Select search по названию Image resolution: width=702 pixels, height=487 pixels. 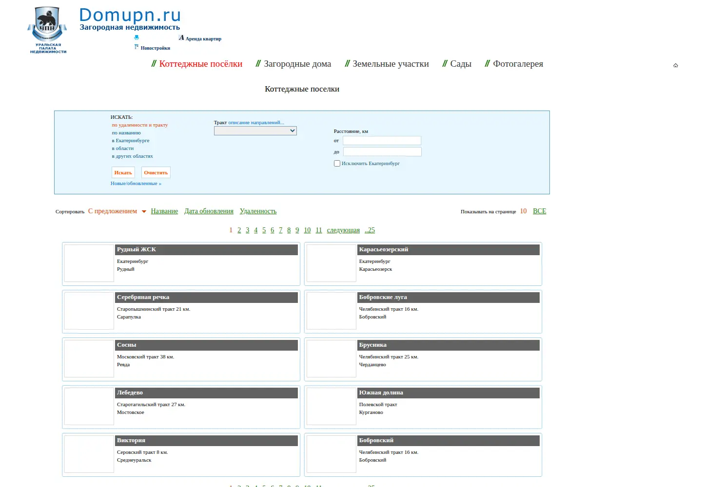click(x=126, y=133)
